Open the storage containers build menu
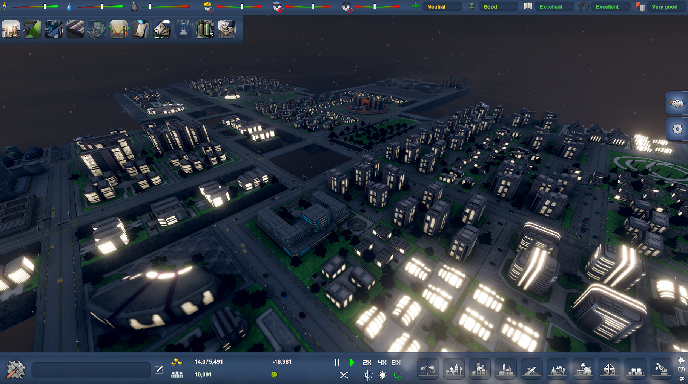 tap(636, 369)
